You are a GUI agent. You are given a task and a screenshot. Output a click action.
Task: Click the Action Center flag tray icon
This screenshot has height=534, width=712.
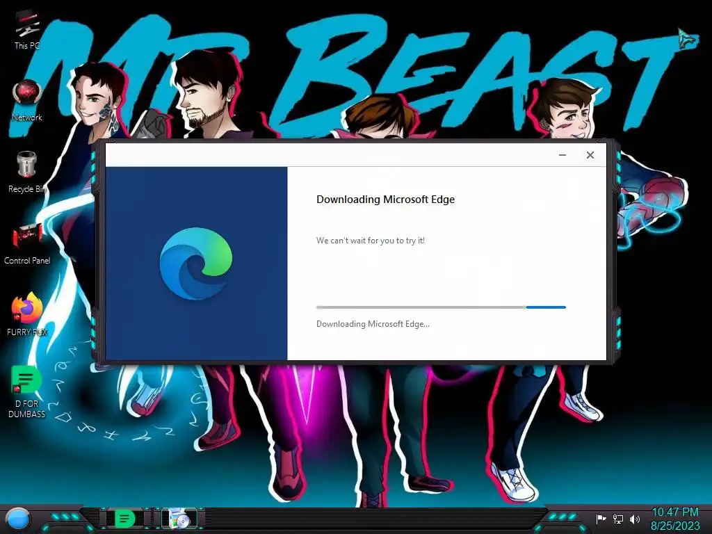(601, 519)
